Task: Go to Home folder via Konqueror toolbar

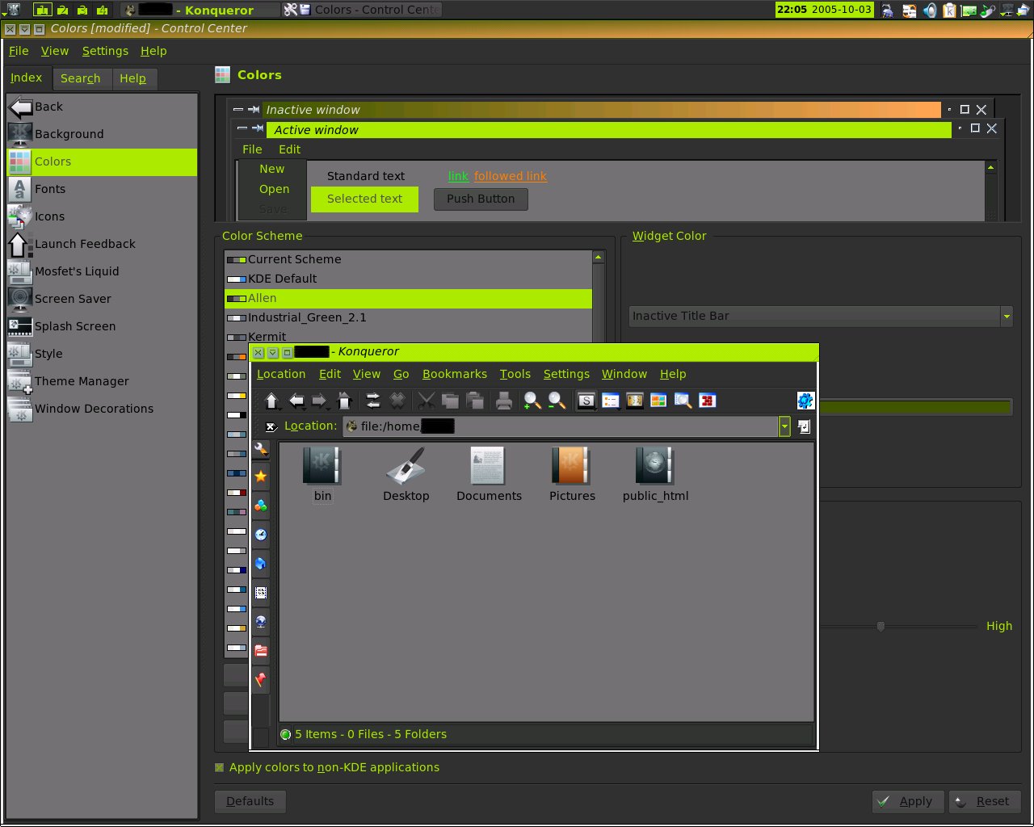Action: click(x=344, y=401)
